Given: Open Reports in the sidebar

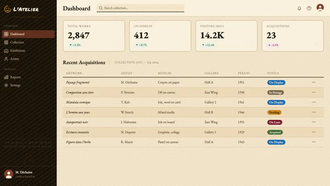Looking at the screenshot, I should [x=28, y=77].
